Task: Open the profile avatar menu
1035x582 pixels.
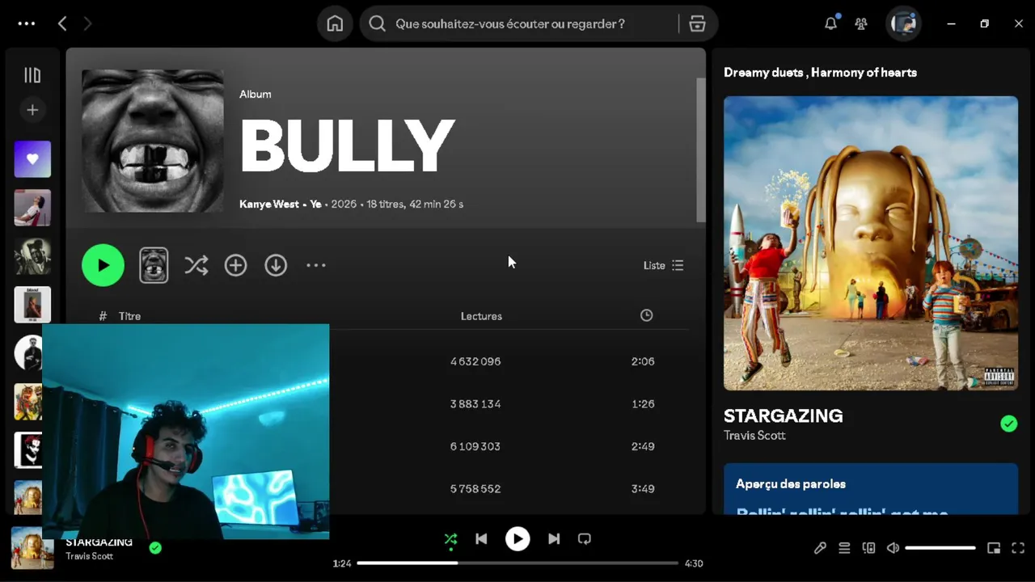Action: click(903, 23)
